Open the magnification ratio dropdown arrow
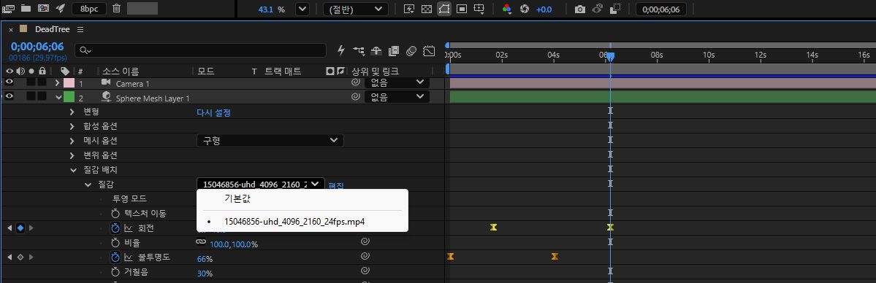 tap(302, 9)
